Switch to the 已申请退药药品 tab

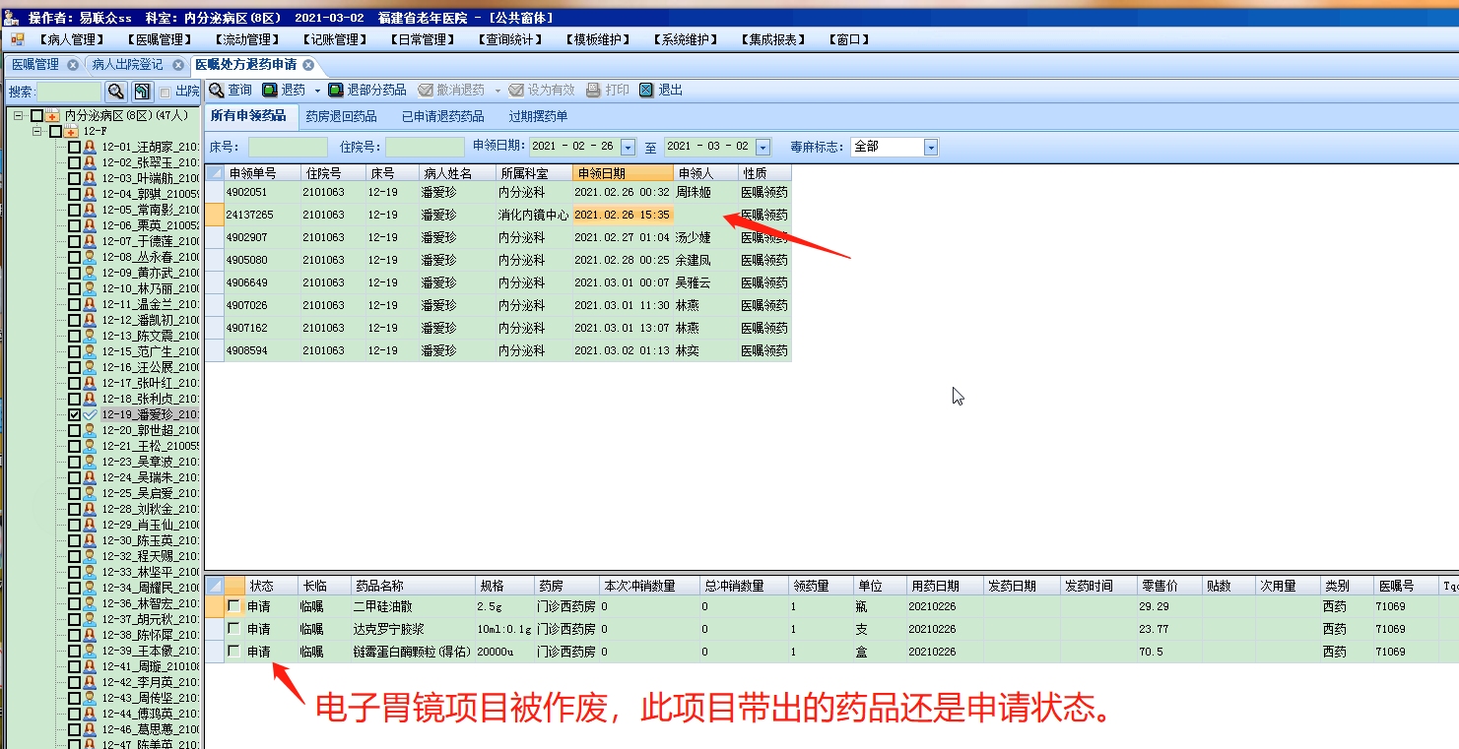442,116
